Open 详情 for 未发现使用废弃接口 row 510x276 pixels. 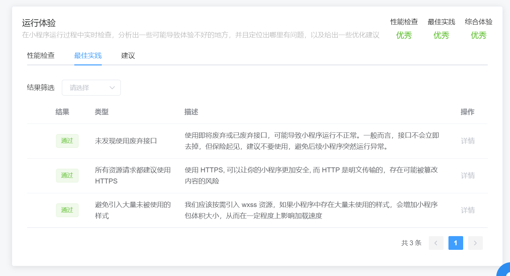click(x=468, y=141)
